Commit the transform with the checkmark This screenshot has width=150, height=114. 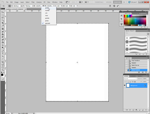(118, 6)
